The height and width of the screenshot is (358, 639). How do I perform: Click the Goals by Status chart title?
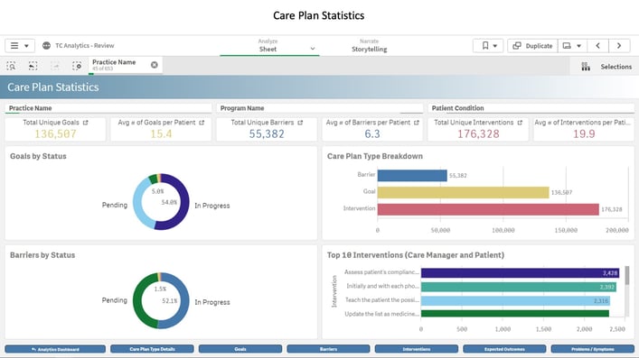click(x=38, y=156)
